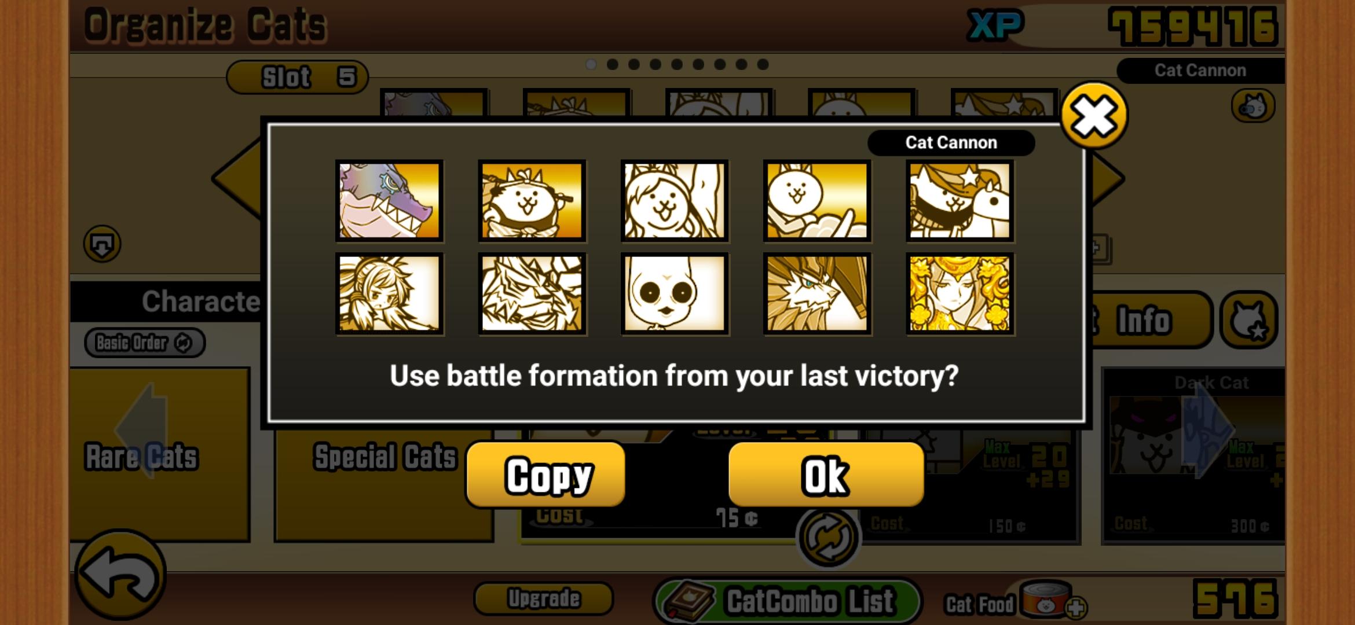Screen dimensions: 1355x625
Task: Close the dialog with the X button
Action: (x=1094, y=115)
